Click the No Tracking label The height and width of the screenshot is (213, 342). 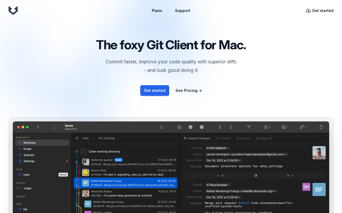[x=107, y=138]
